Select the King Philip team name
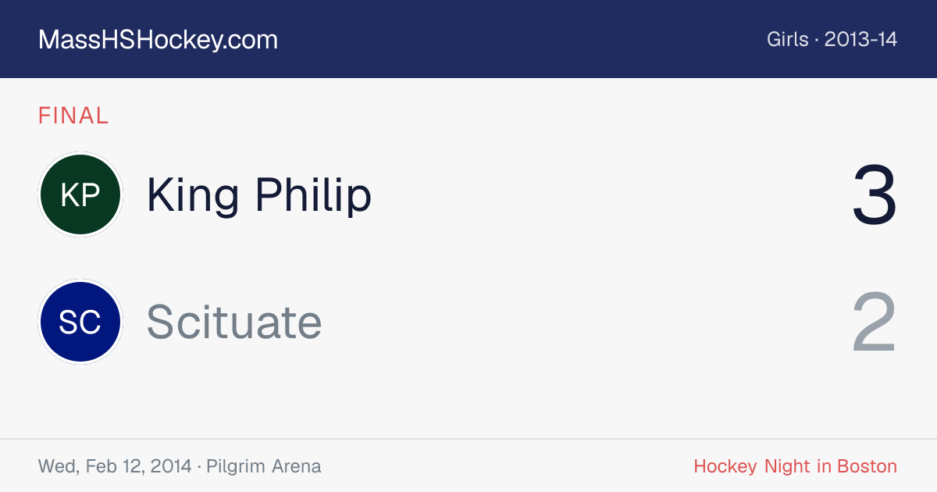The image size is (937, 492). pos(258,194)
